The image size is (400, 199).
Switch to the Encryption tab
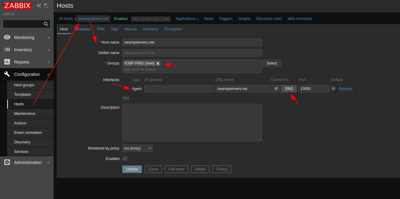pos(173,29)
